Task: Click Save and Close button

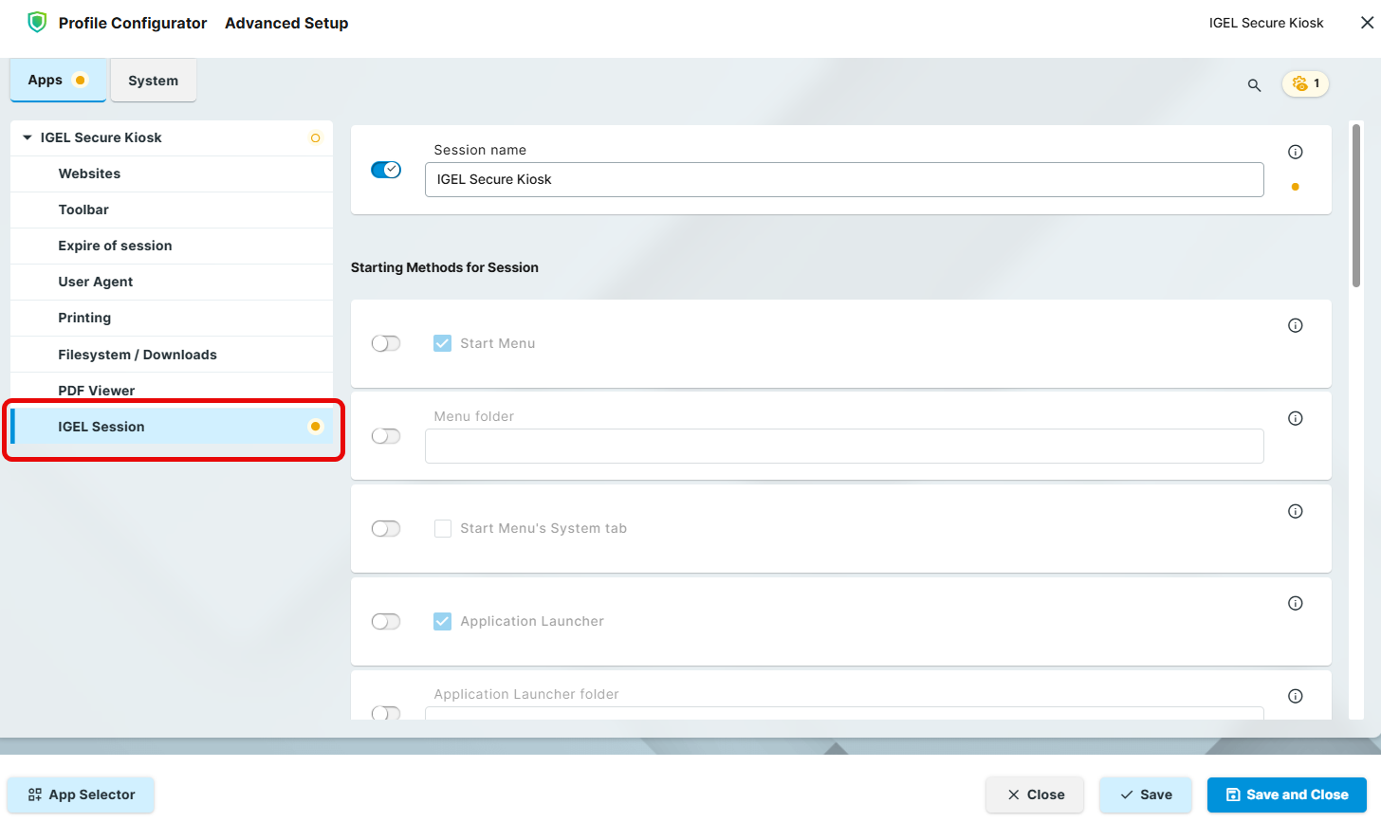Action: click(1286, 795)
